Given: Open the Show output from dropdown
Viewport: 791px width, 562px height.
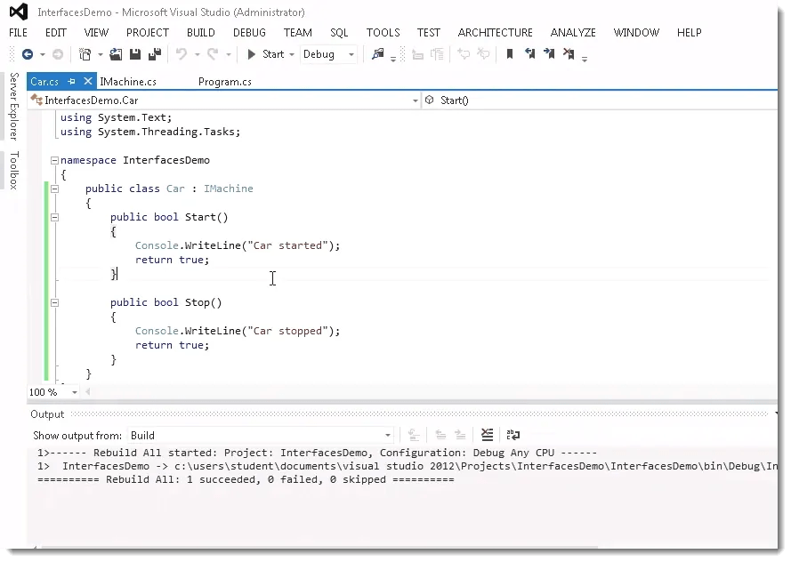Looking at the screenshot, I should [x=385, y=435].
